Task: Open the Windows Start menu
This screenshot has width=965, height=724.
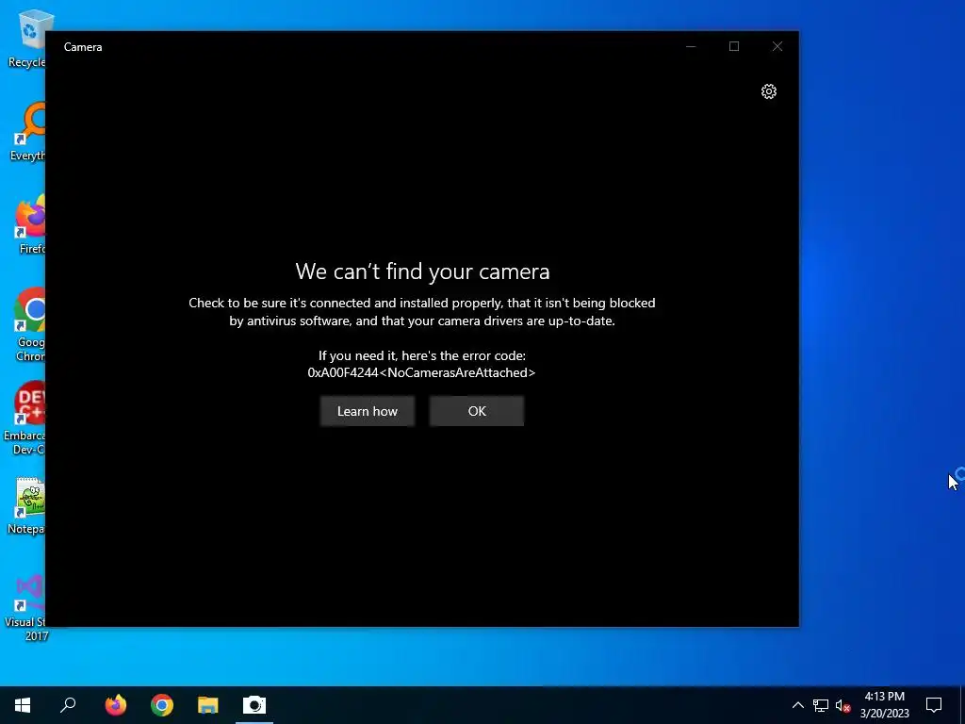Action: tap(23, 705)
